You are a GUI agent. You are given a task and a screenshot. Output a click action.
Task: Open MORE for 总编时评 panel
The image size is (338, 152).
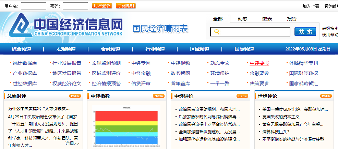pyautogui.click(x=75, y=96)
